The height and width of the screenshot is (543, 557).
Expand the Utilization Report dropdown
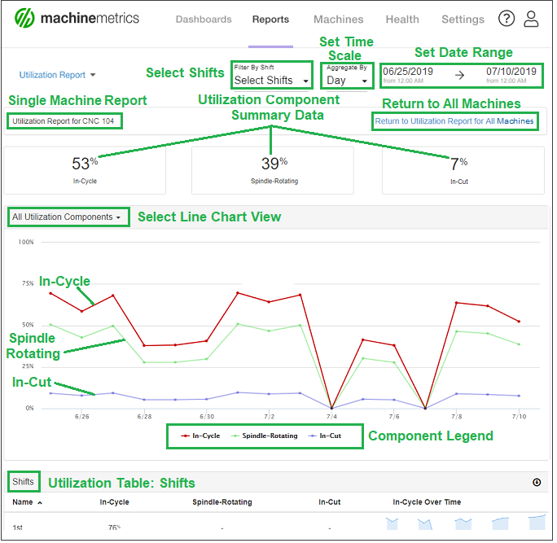(x=58, y=75)
